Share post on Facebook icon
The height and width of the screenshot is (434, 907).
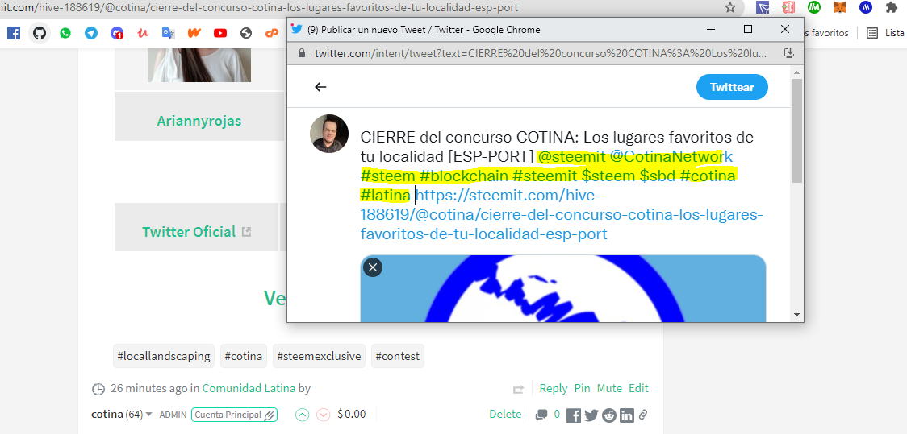coord(573,415)
